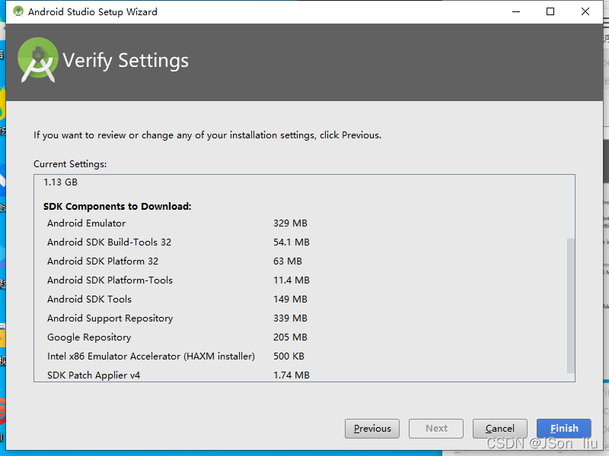Screen dimensions: 609x456
Task: Click the 500 KB size value
Action: click(289, 356)
